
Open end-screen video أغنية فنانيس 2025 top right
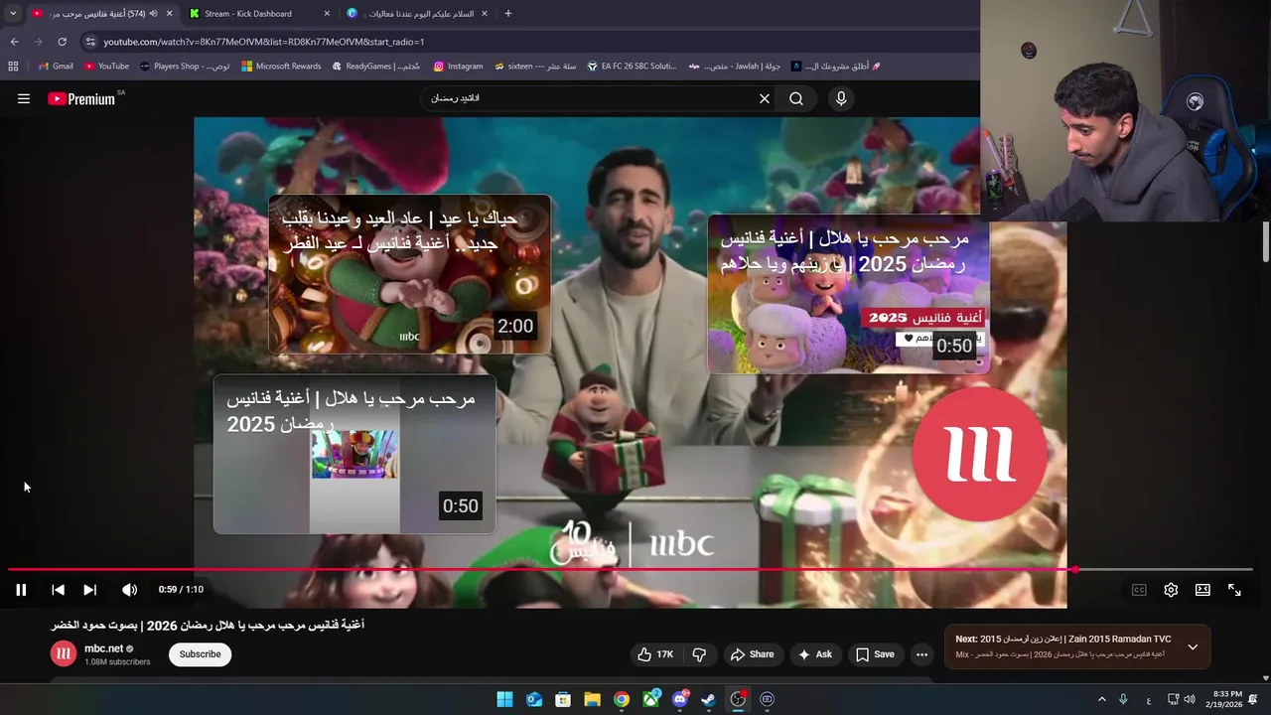(x=848, y=295)
